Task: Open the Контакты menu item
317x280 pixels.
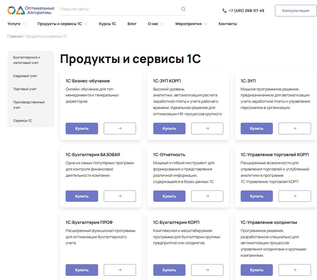Action: 227,23
